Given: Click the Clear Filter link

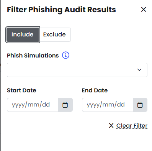Looking at the screenshot, I should [x=132, y=126].
